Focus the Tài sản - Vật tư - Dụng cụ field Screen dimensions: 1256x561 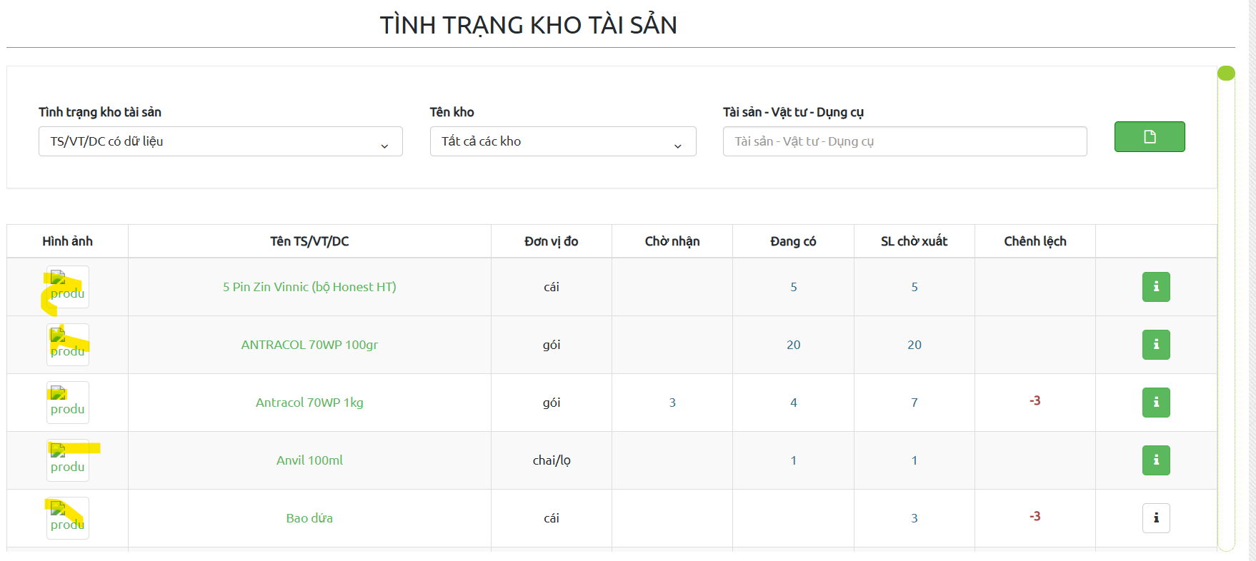click(904, 141)
